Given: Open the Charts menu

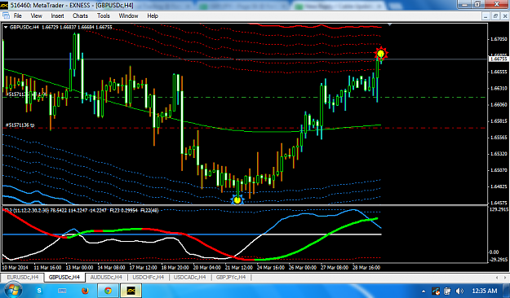Looking at the screenshot, I should [80, 15].
